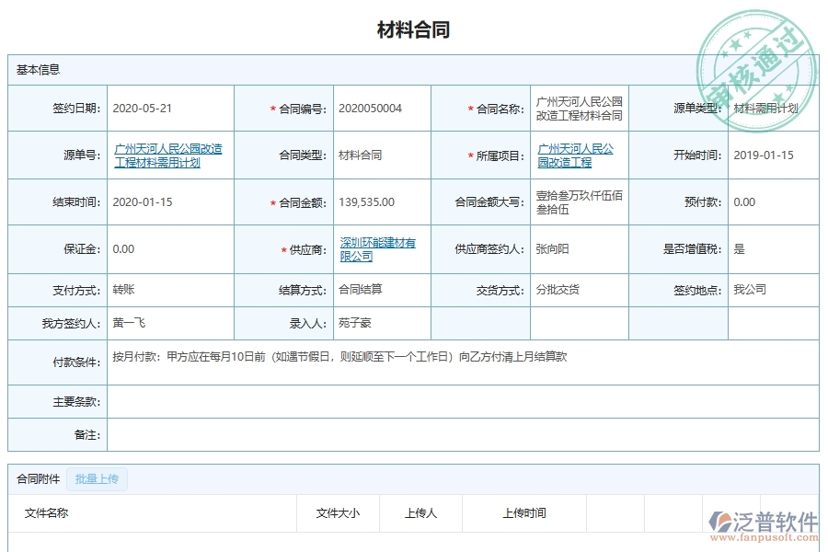Open the 广州天河人民公园改造工程材料需用计划 source link

pyautogui.click(x=170, y=155)
